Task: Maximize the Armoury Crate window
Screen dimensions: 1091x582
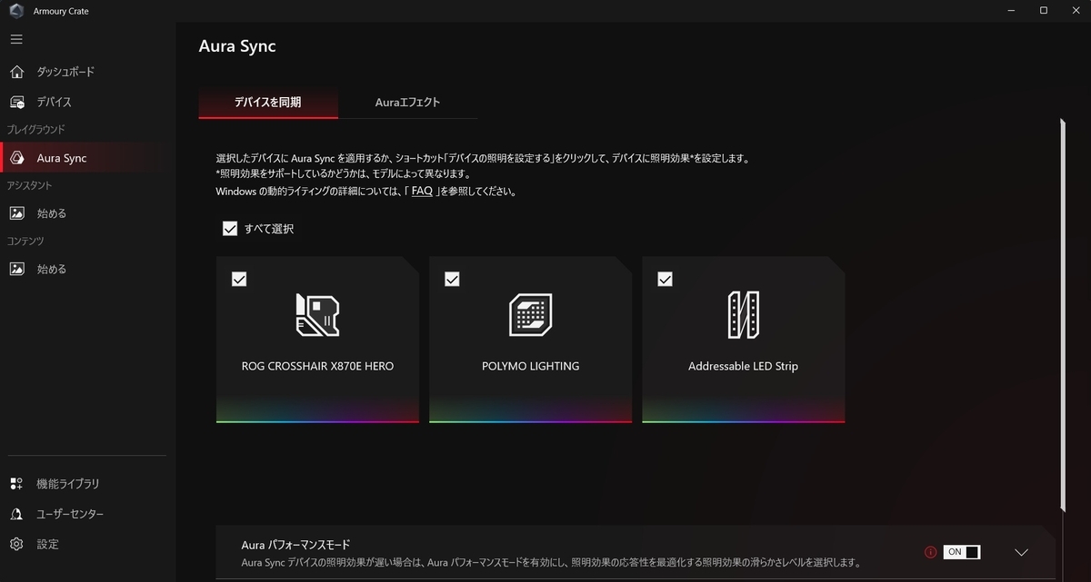Action: tap(1044, 10)
